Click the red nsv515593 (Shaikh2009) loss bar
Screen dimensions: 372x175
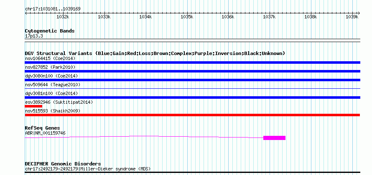click(x=192, y=115)
